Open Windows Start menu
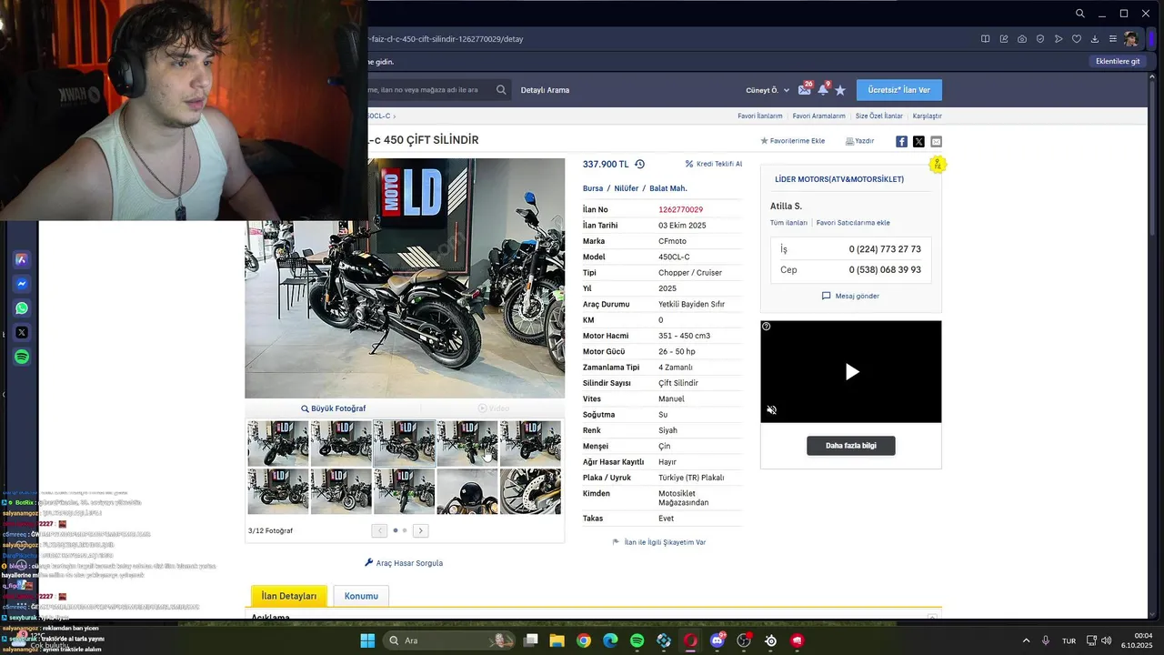This screenshot has width=1164, height=655. click(x=367, y=640)
